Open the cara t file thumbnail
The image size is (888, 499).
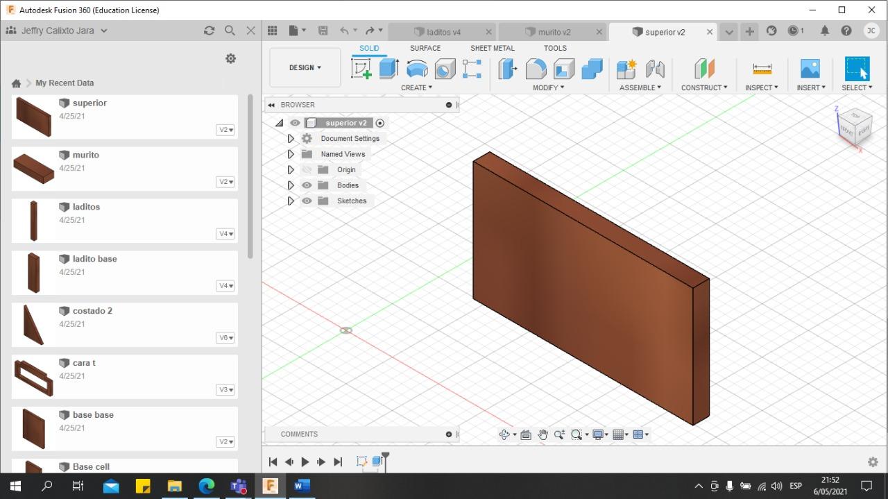[x=33, y=377]
